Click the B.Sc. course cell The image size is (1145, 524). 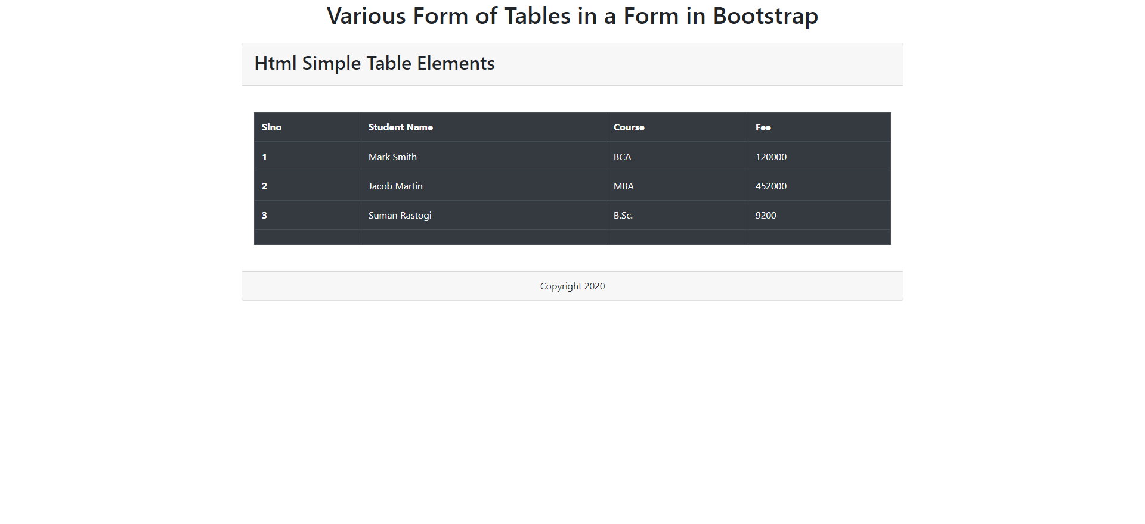(x=623, y=215)
